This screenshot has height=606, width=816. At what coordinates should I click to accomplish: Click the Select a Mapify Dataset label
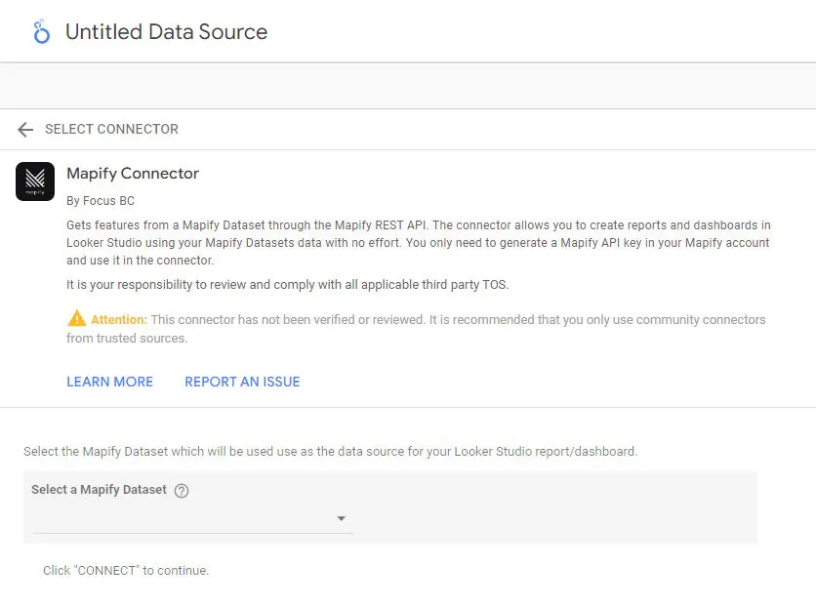(x=99, y=490)
